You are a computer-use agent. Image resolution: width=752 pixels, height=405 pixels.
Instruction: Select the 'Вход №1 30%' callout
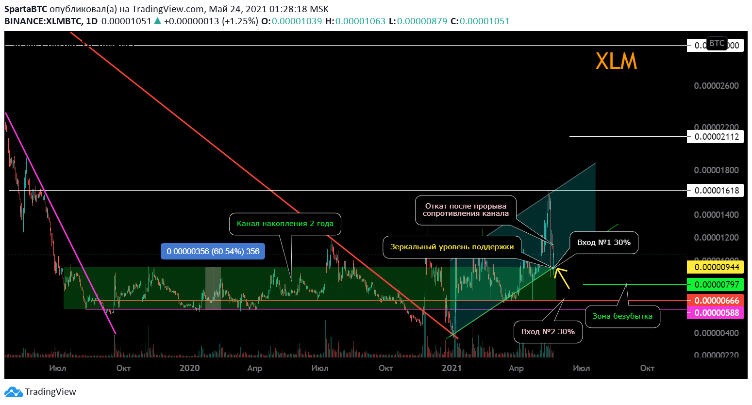[x=604, y=243]
